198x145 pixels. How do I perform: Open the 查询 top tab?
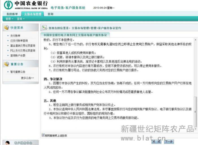point(50,14)
